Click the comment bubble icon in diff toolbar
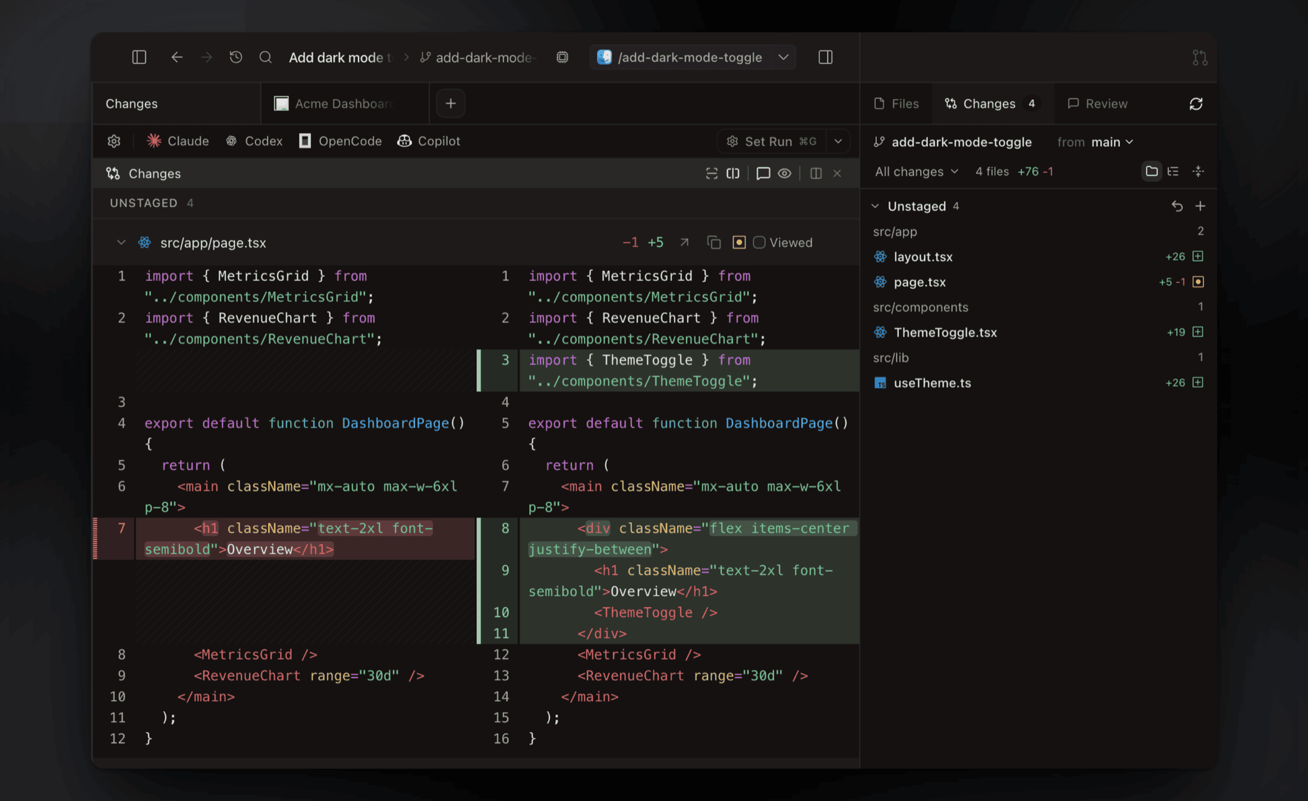Screen dimensions: 1308x801 coord(763,173)
